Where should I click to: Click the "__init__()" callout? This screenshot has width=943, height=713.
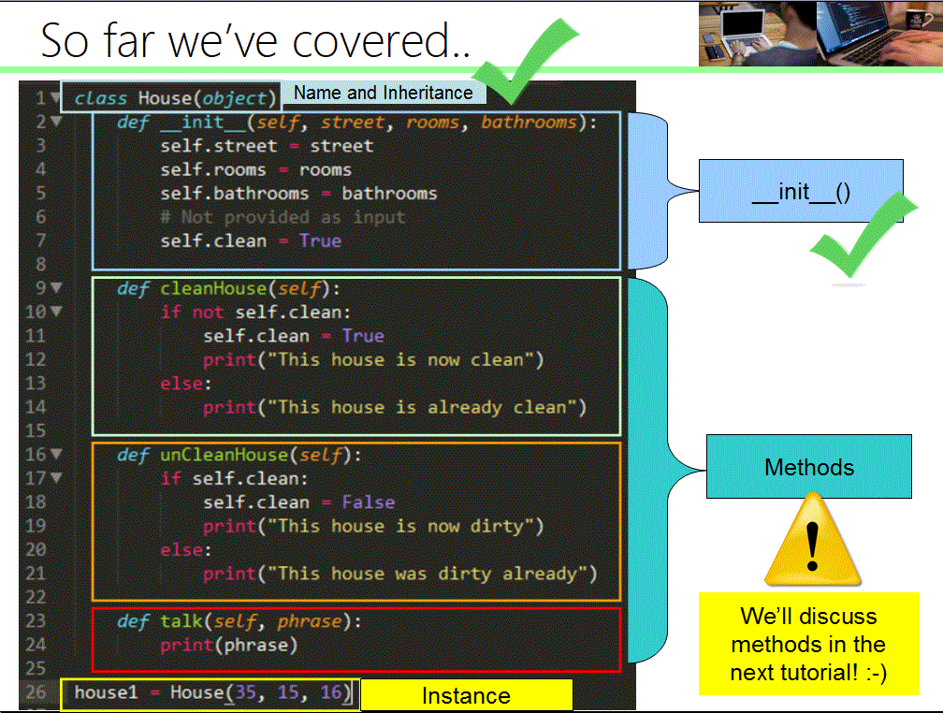tap(800, 191)
